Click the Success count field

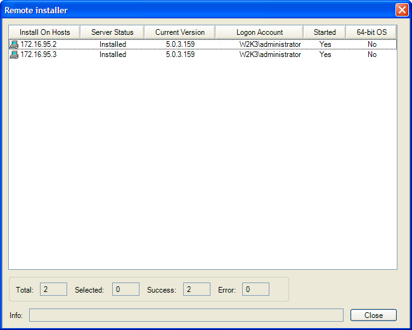coord(196,289)
